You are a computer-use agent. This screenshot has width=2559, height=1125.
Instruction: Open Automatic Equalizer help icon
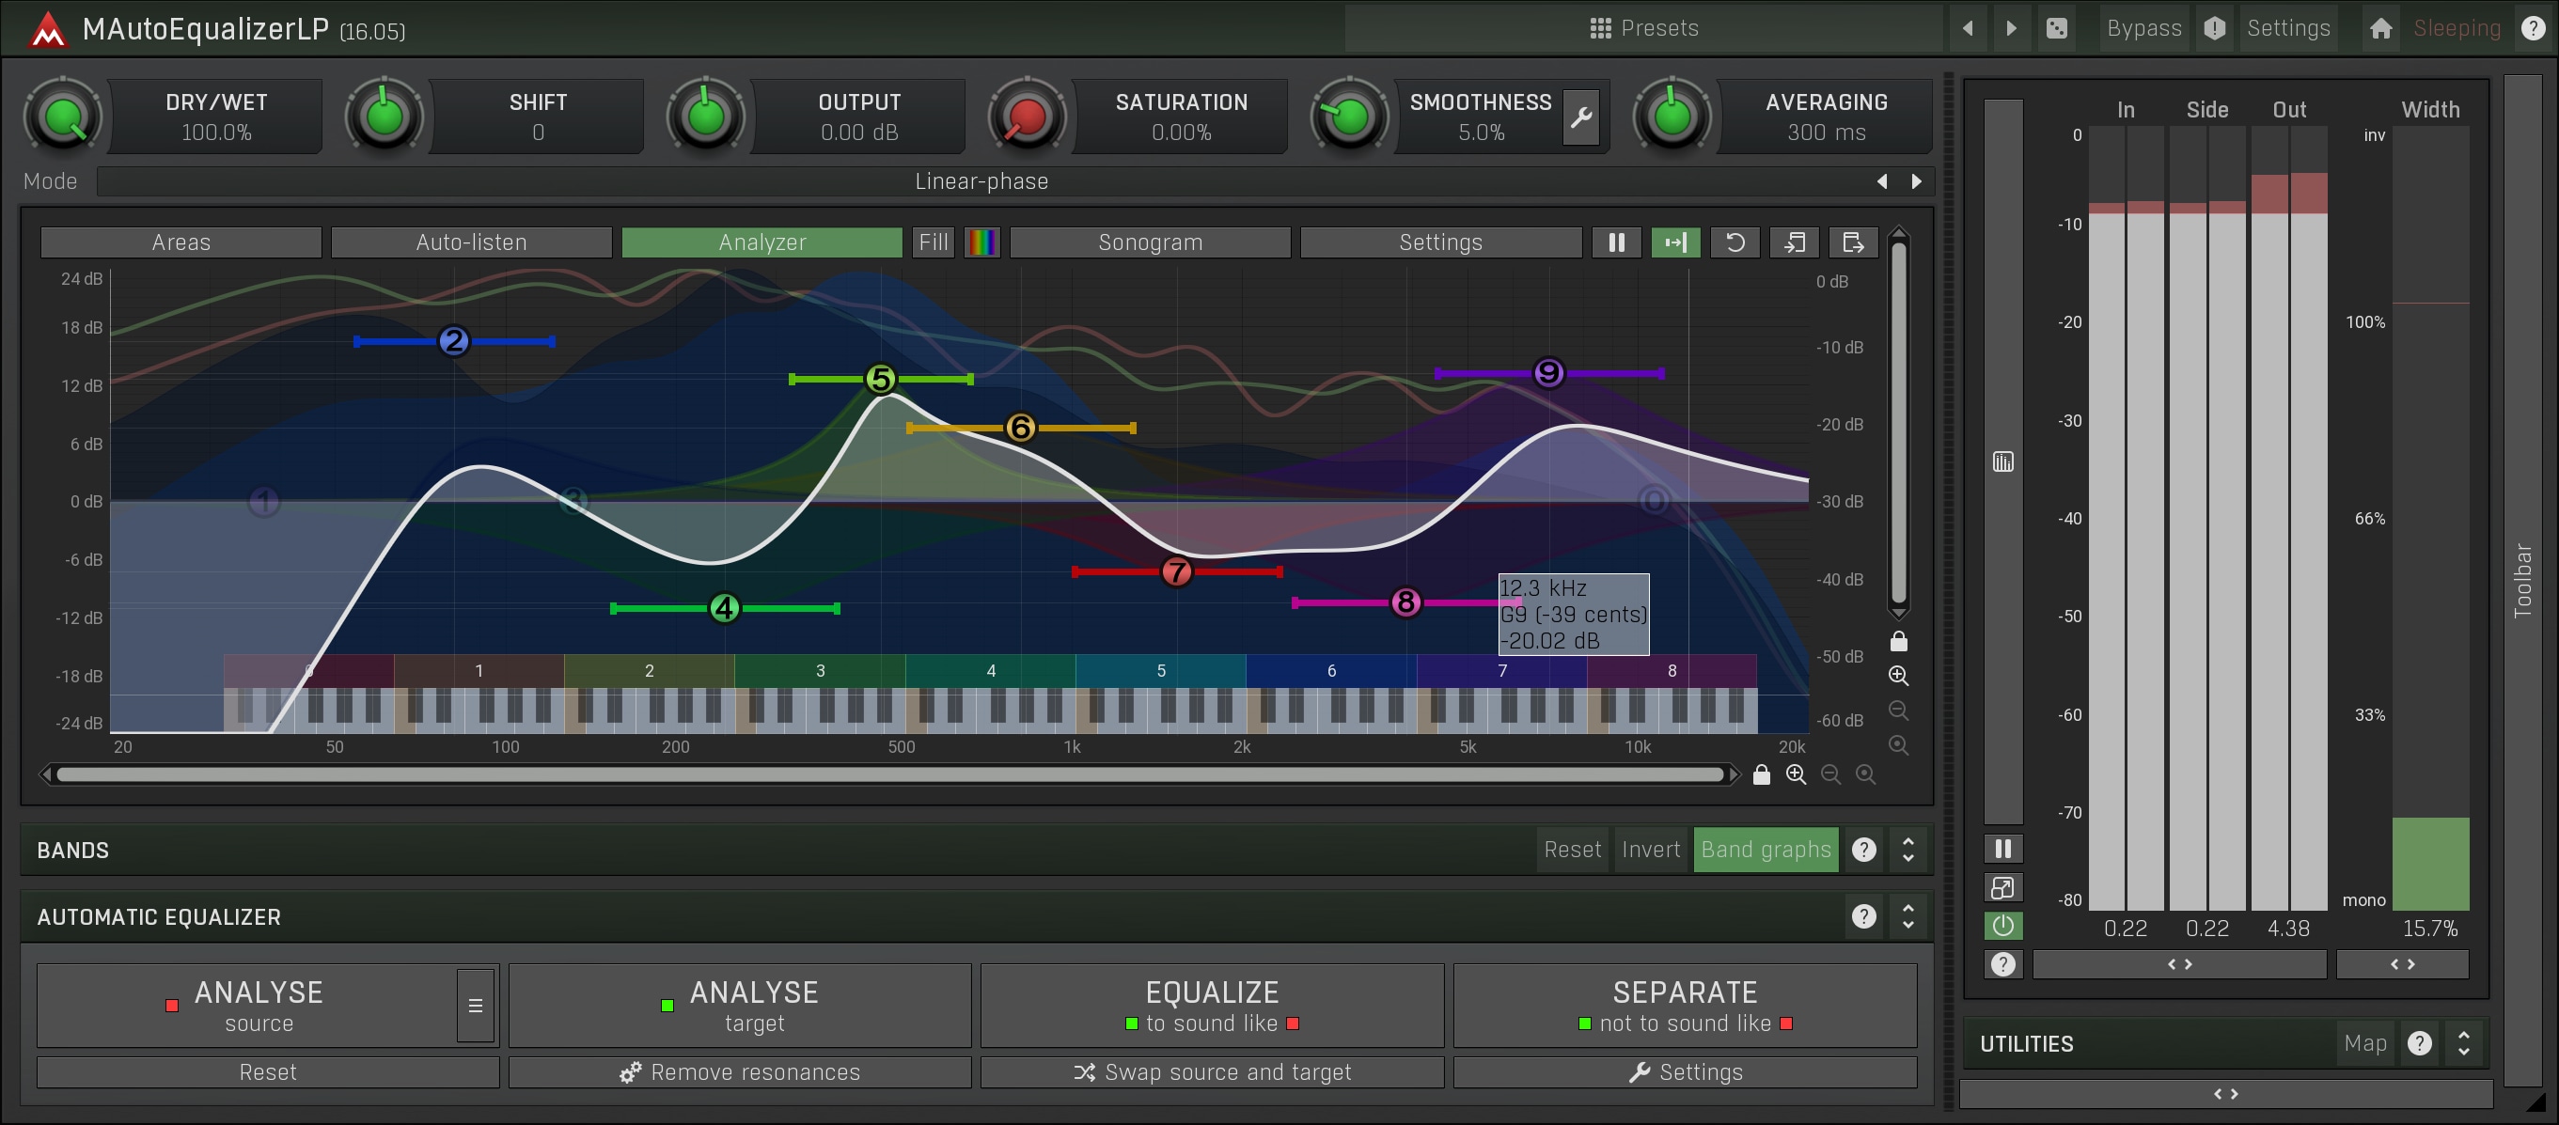click(x=1863, y=916)
